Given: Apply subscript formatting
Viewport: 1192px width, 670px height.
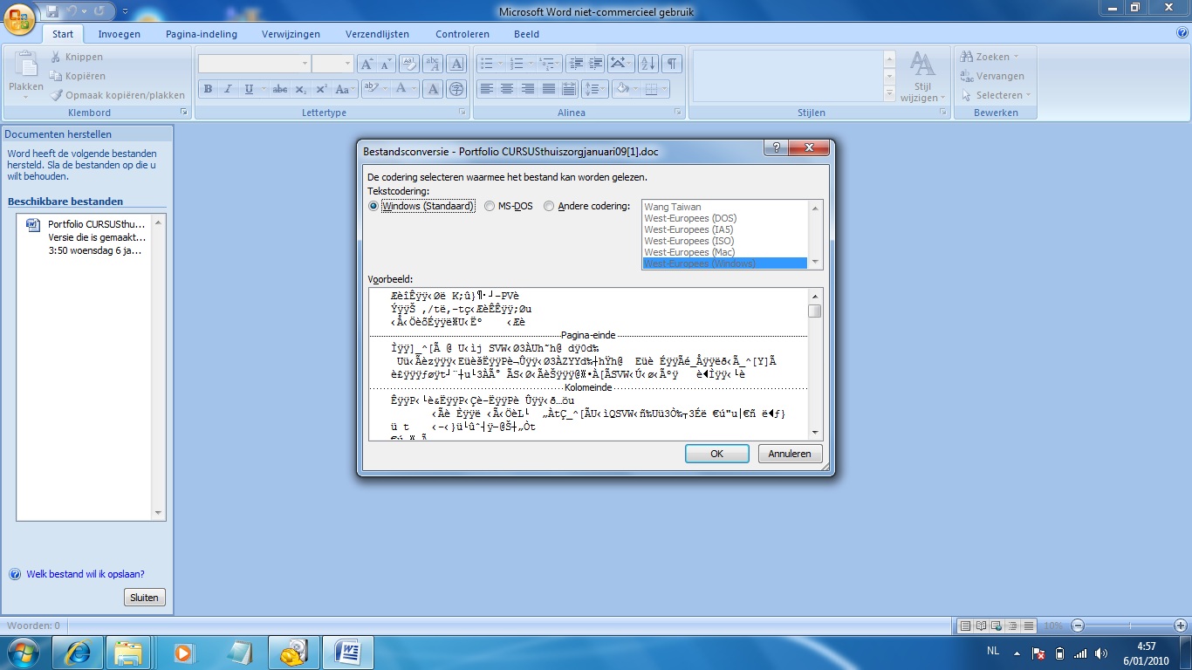Looking at the screenshot, I should 300,89.
